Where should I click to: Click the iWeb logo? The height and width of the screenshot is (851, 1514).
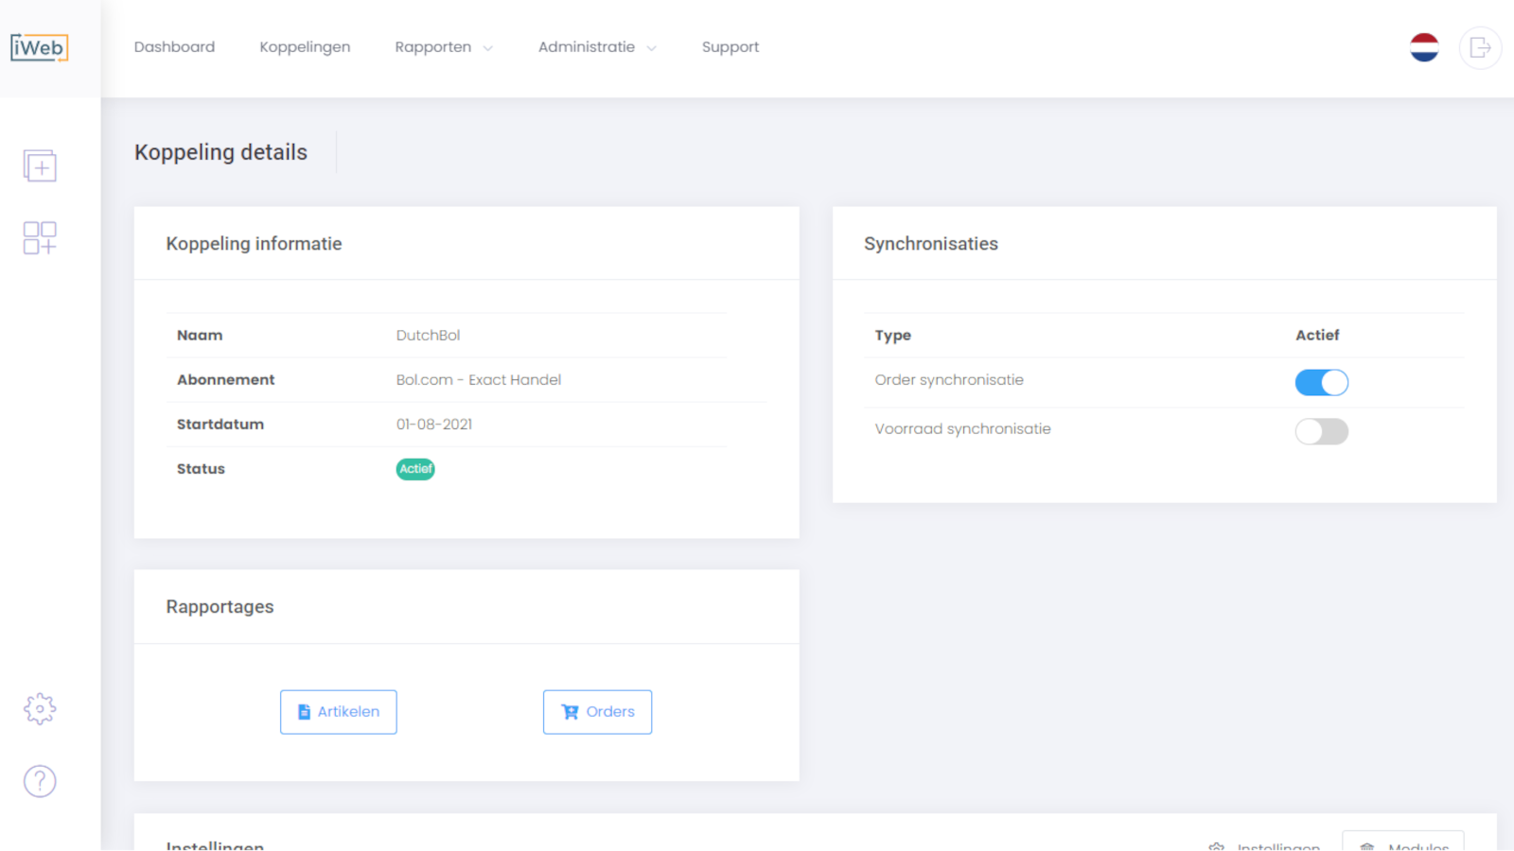(x=40, y=47)
